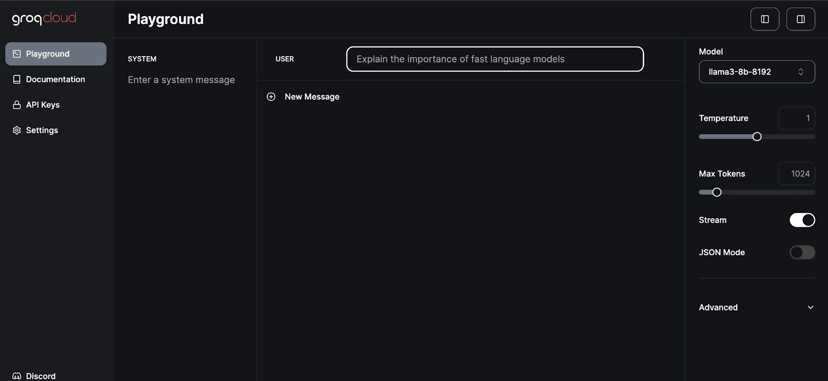
Task: Click the Temperature slider handle
Action: tap(757, 137)
